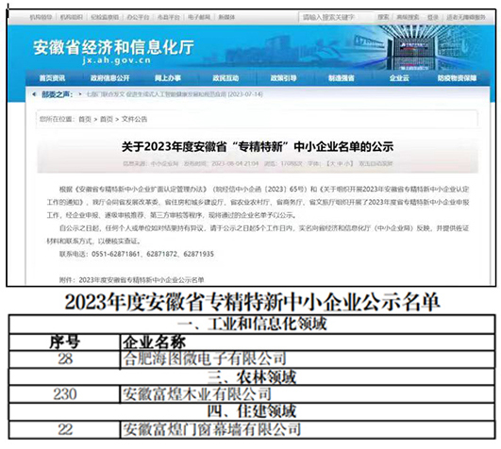Open the 企业云 navigation tab
Image resolution: width=501 pixels, height=449 pixels.
pyautogui.click(x=399, y=78)
